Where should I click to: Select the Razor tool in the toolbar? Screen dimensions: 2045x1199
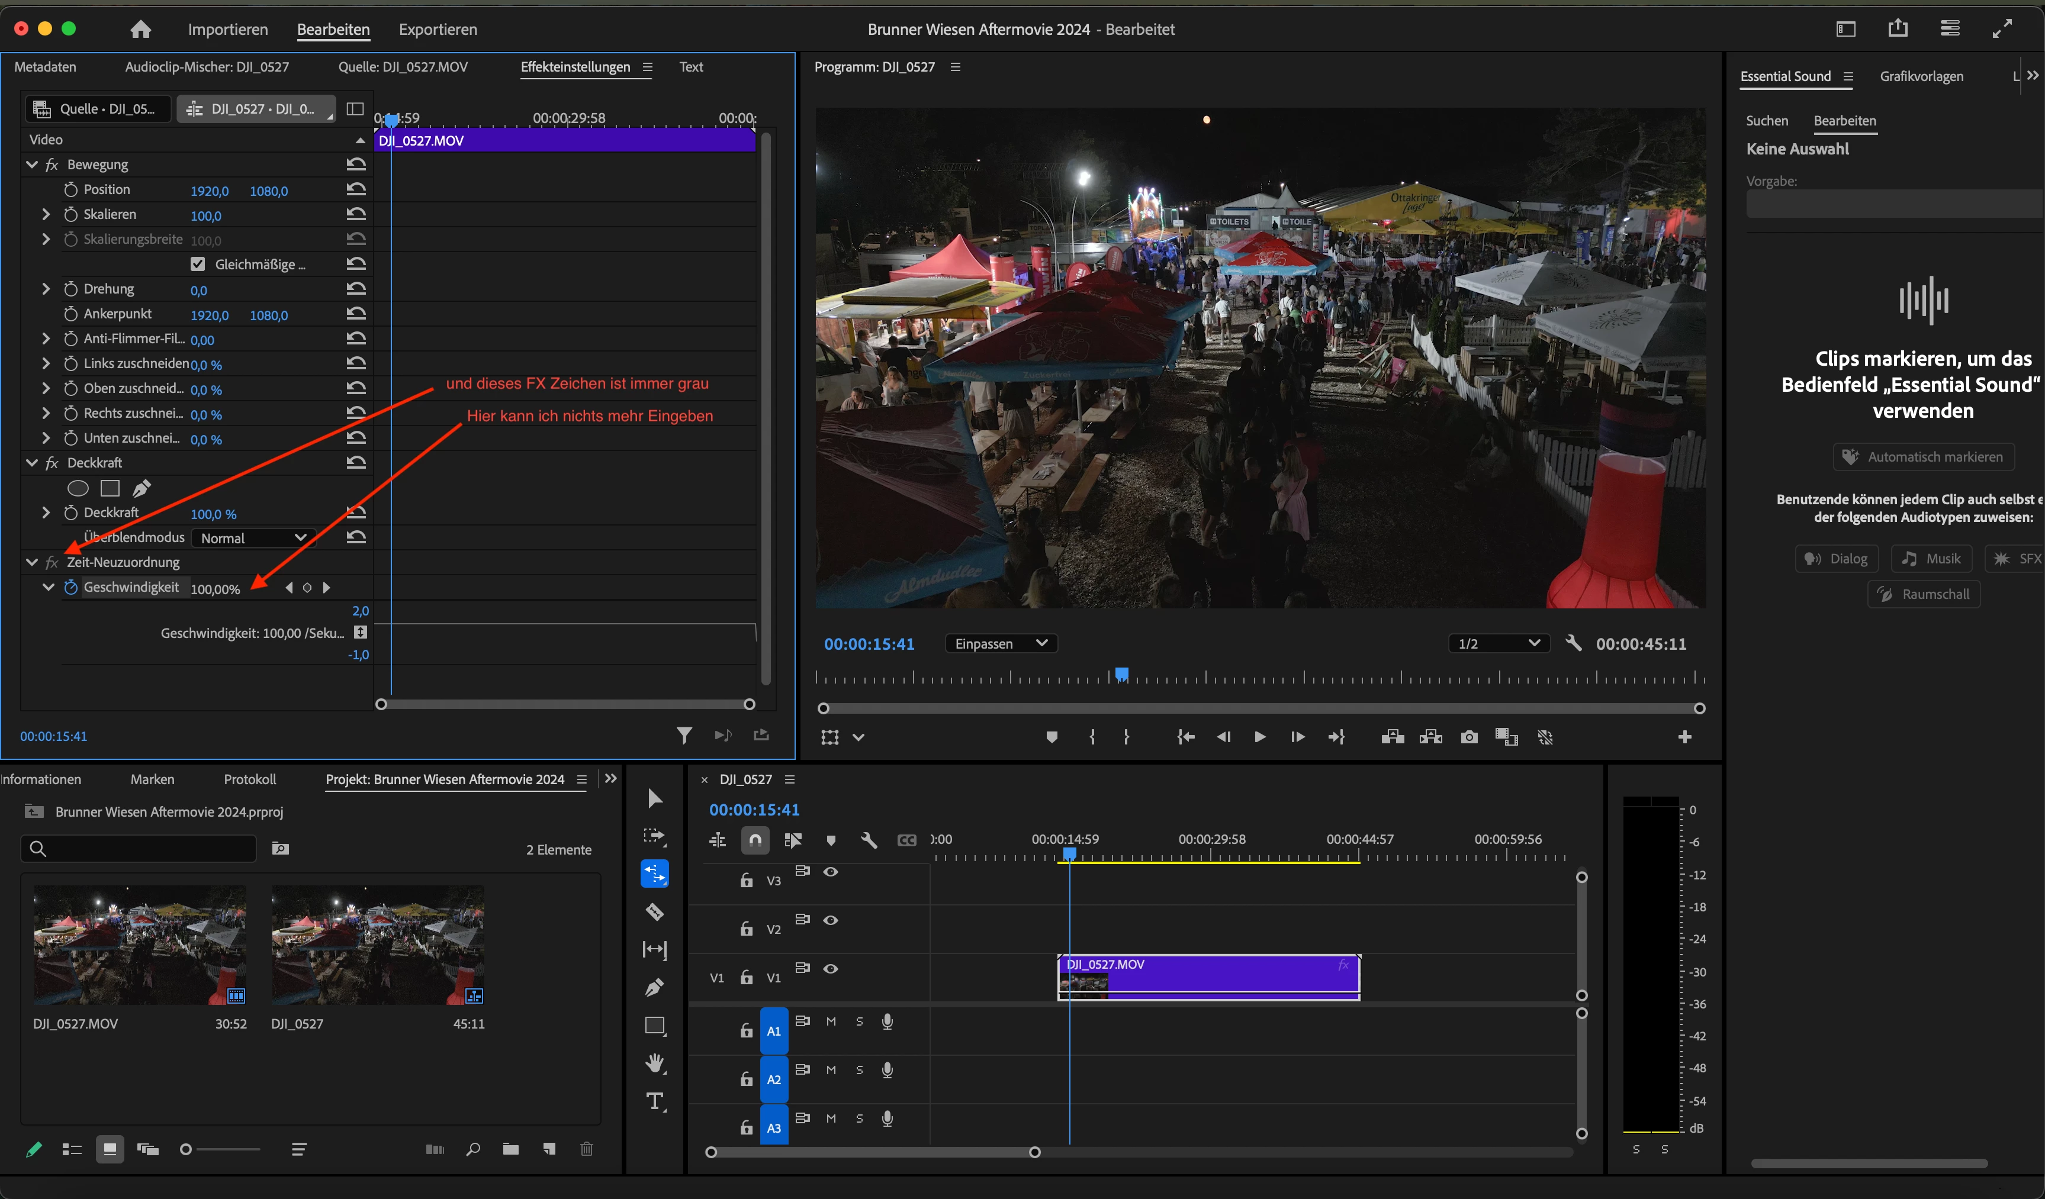tap(654, 912)
